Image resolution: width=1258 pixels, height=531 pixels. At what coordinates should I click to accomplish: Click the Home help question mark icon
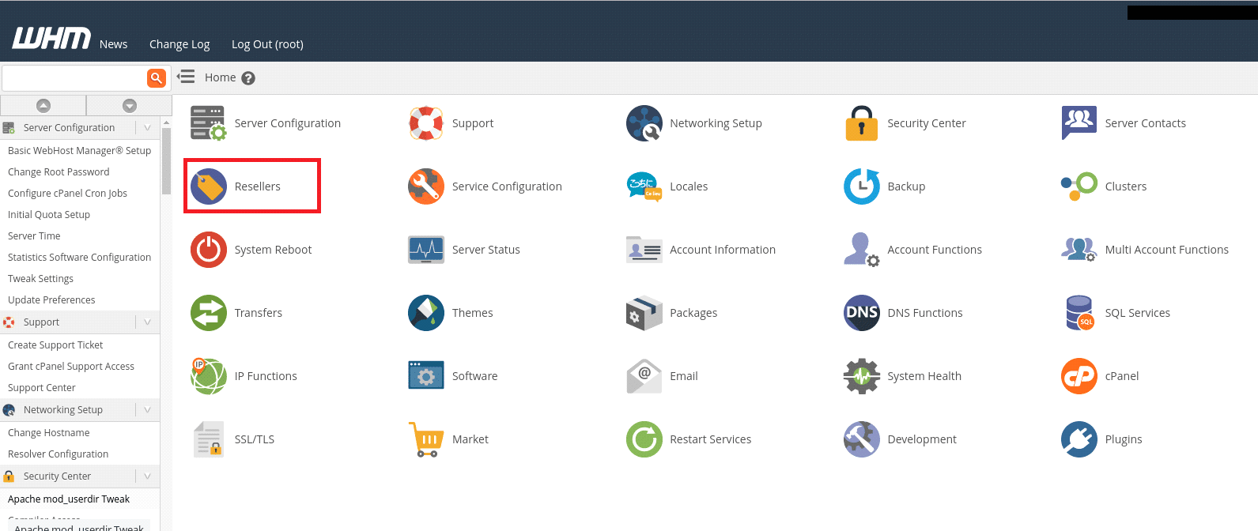click(248, 78)
